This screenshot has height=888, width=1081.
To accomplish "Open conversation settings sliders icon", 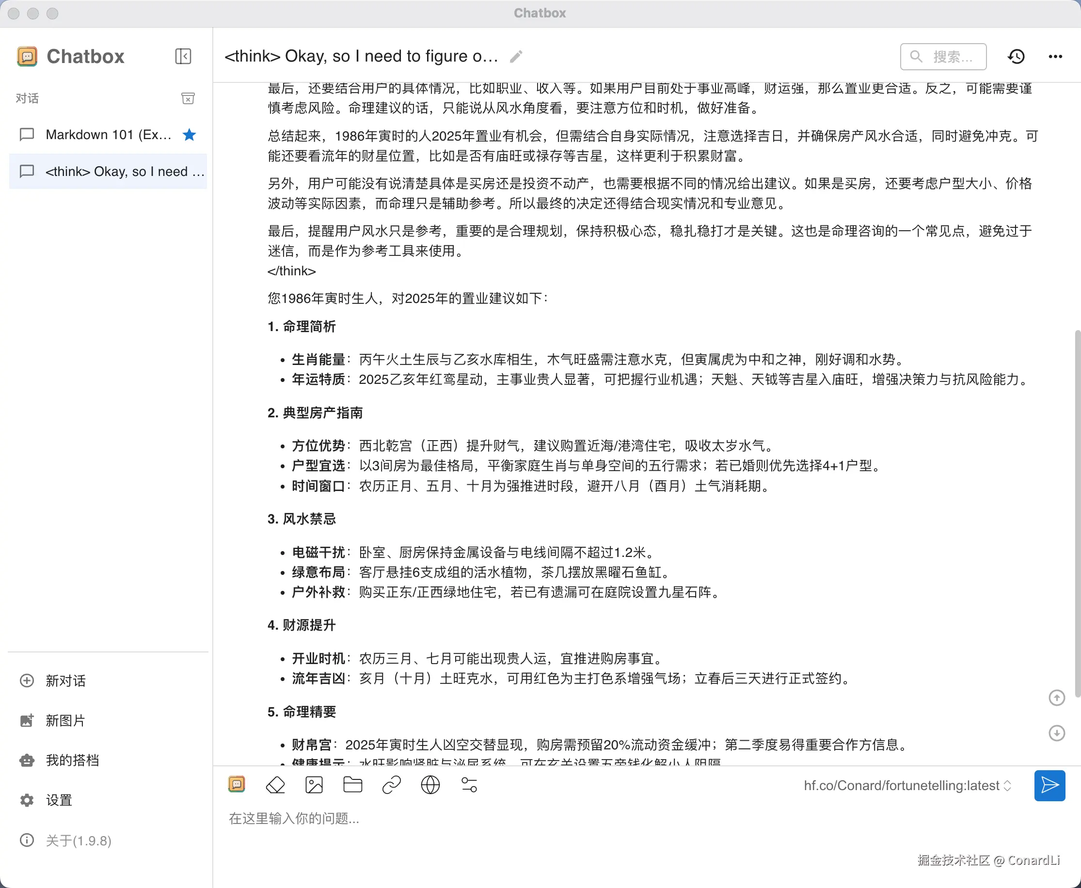I will pos(469,785).
